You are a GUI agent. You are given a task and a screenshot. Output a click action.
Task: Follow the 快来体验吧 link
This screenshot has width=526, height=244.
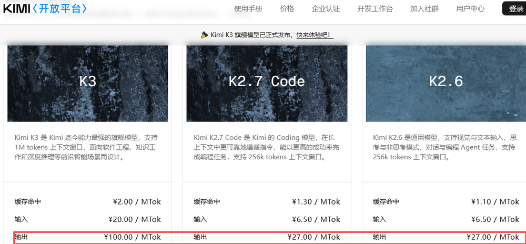pyautogui.click(x=315, y=35)
